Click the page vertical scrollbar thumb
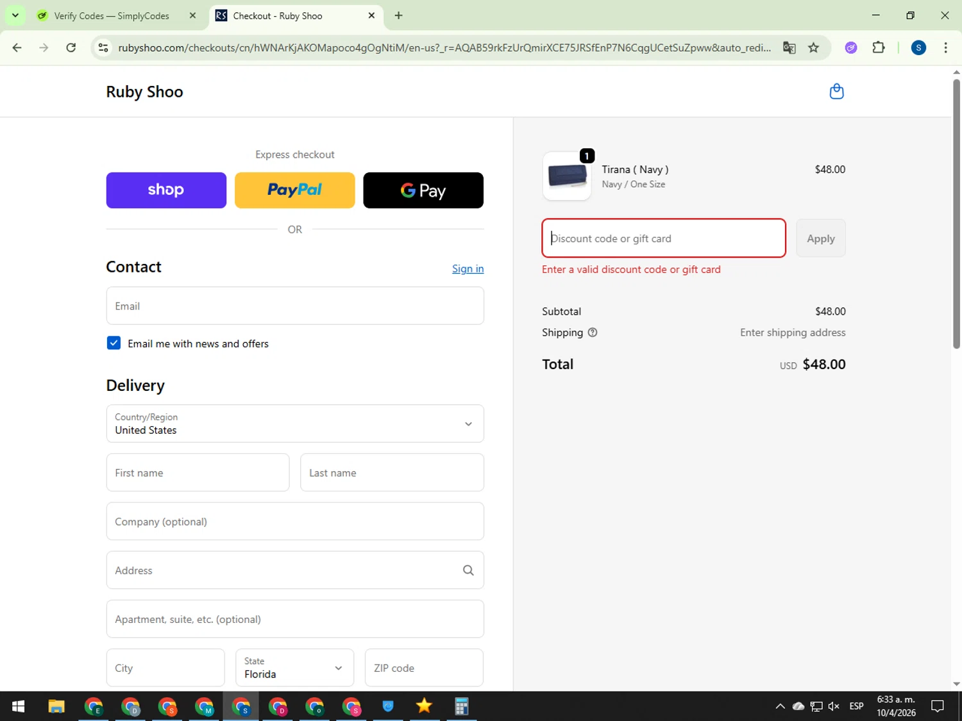 (956, 213)
